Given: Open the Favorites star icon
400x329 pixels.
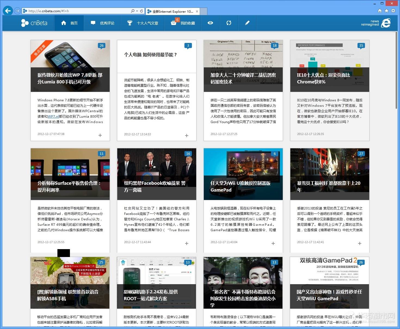Looking at the screenshot, I should 386,11.
